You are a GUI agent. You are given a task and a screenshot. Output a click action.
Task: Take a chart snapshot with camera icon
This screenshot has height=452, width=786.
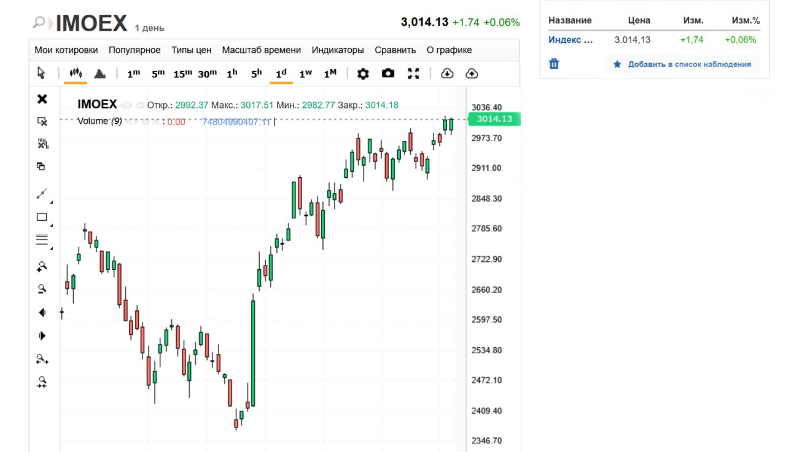coord(388,74)
